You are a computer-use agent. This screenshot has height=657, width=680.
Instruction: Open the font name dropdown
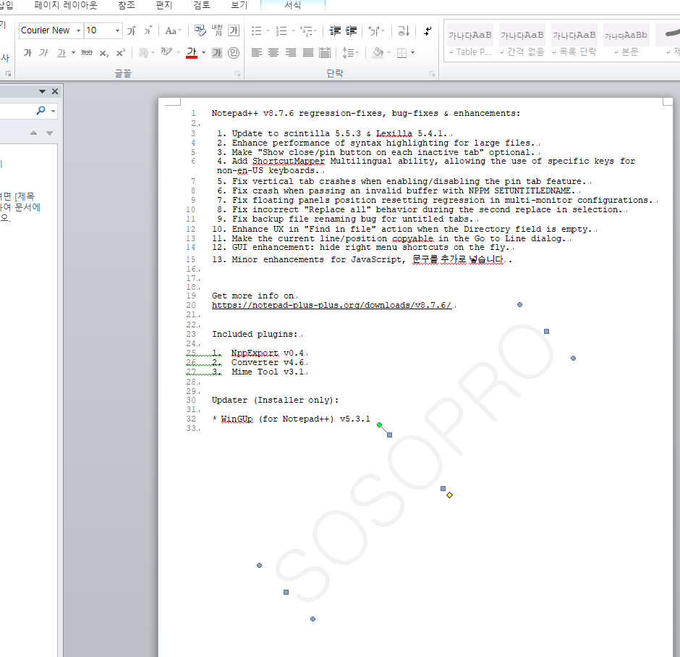(x=79, y=30)
